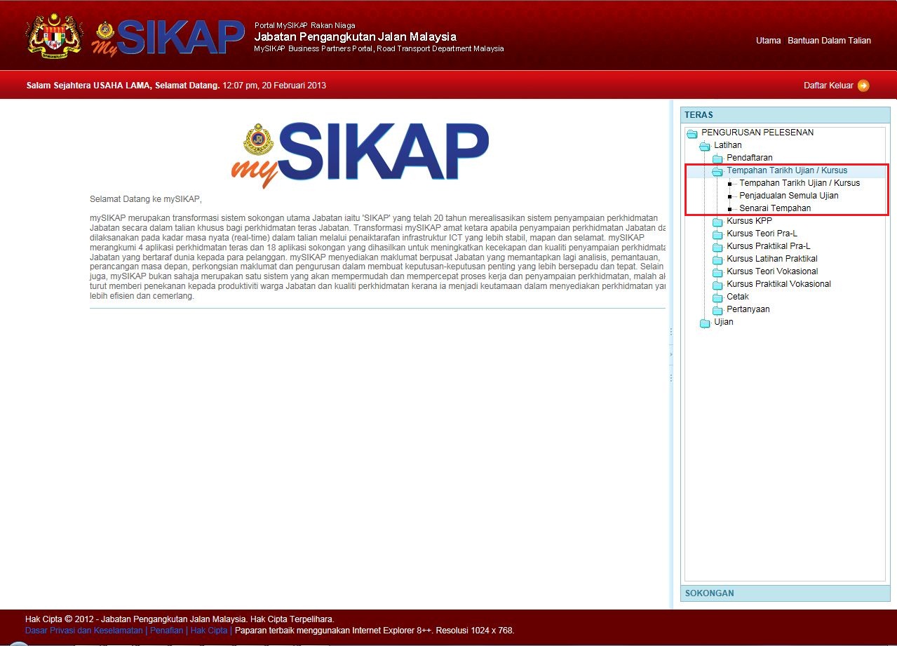
Task: Collapse the PENGURUSAN PELESENAN tree node label
Action: (x=757, y=133)
